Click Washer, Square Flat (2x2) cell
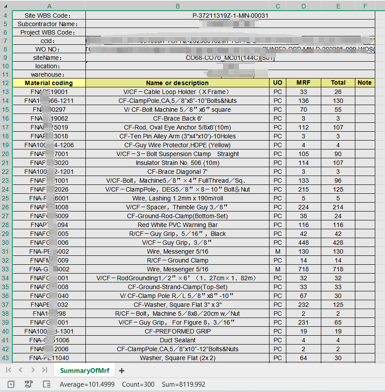Viewport: 385px width, 392px height. point(177,358)
